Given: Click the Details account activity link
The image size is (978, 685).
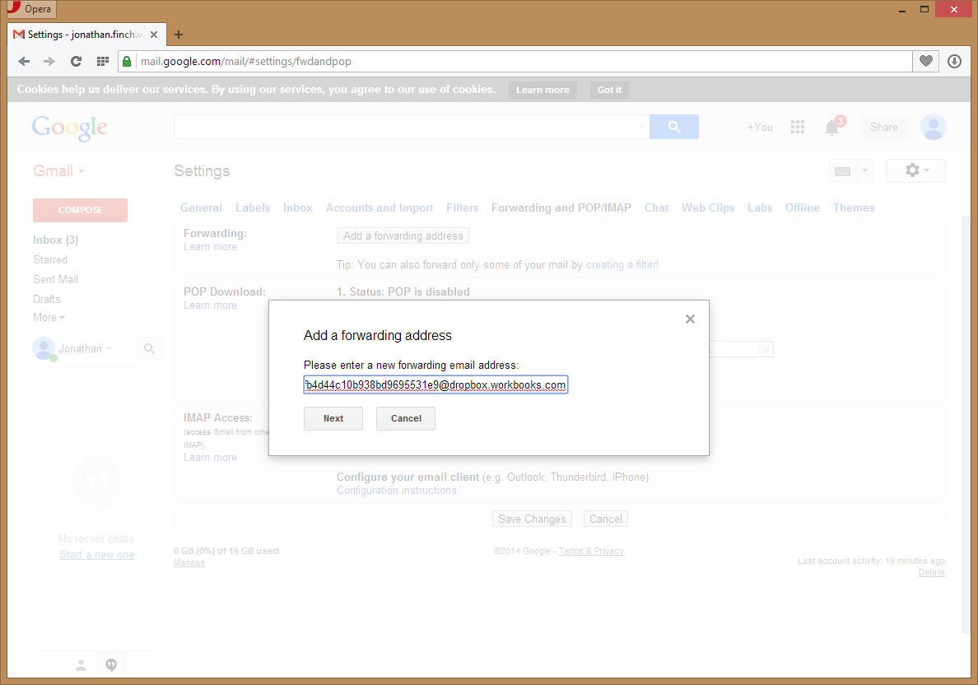Looking at the screenshot, I should pyautogui.click(x=932, y=573).
